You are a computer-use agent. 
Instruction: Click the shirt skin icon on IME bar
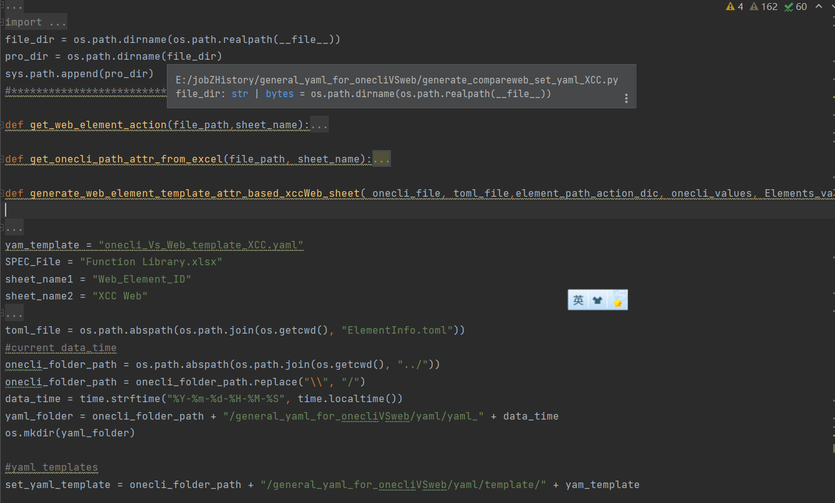[598, 301]
